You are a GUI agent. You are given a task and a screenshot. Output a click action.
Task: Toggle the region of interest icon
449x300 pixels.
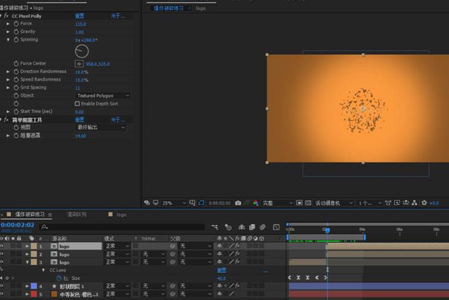299,203
